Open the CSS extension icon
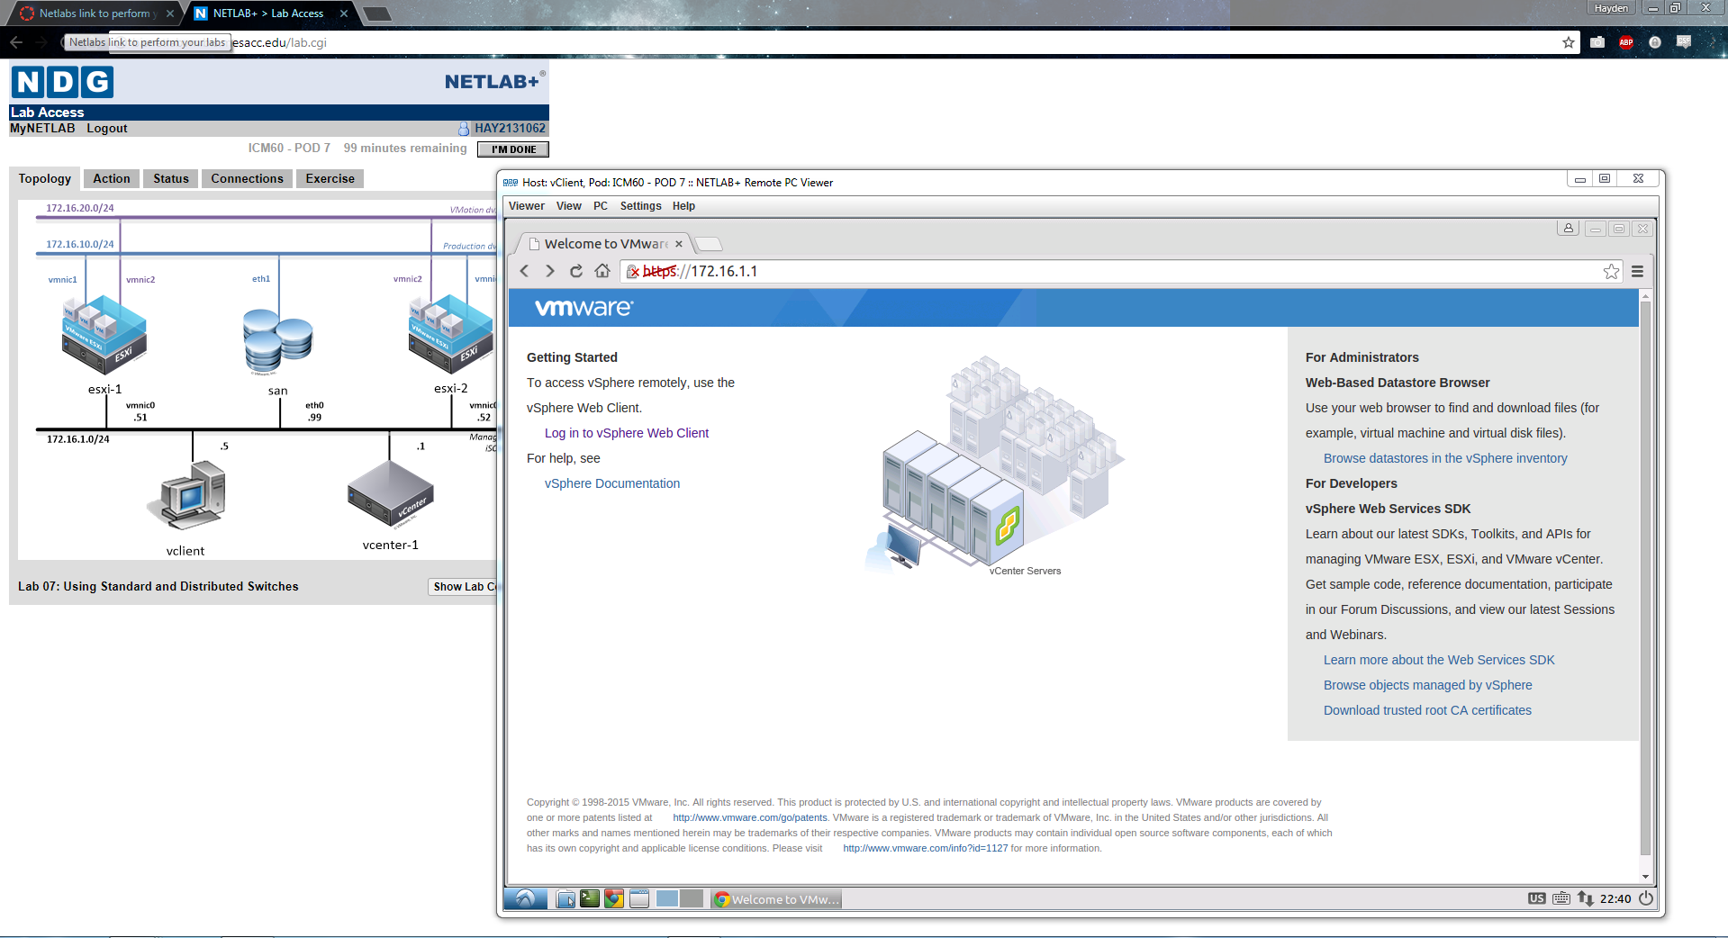The height and width of the screenshot is (938, 1728). [x=1684, y=42]
